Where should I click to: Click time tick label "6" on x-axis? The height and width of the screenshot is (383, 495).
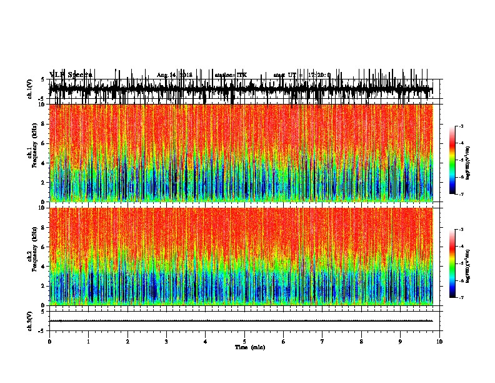(284, 342)
